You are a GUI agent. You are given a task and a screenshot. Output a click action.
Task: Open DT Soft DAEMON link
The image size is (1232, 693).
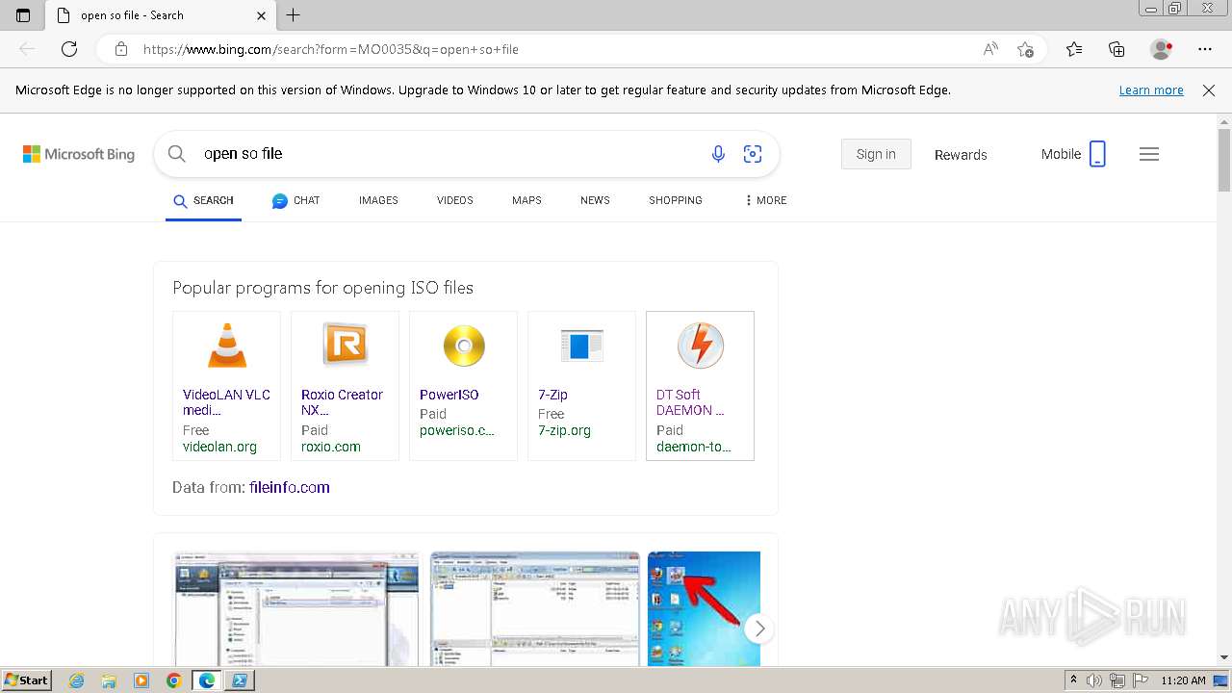[x=690, y=402]
